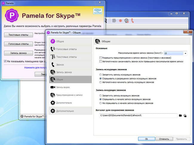Click Голосовые ответы button in the wizard

(x=19, y=44)
